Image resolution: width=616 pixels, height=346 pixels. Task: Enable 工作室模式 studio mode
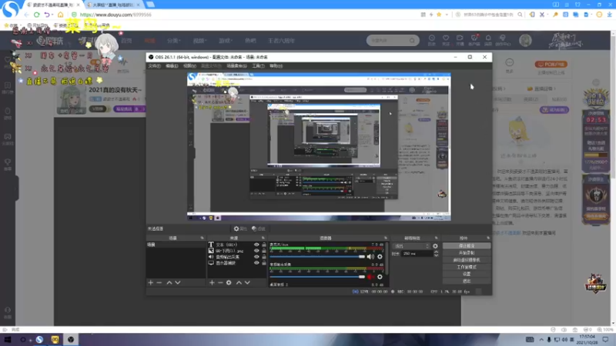pyautogui.click(x=467, y=267)
